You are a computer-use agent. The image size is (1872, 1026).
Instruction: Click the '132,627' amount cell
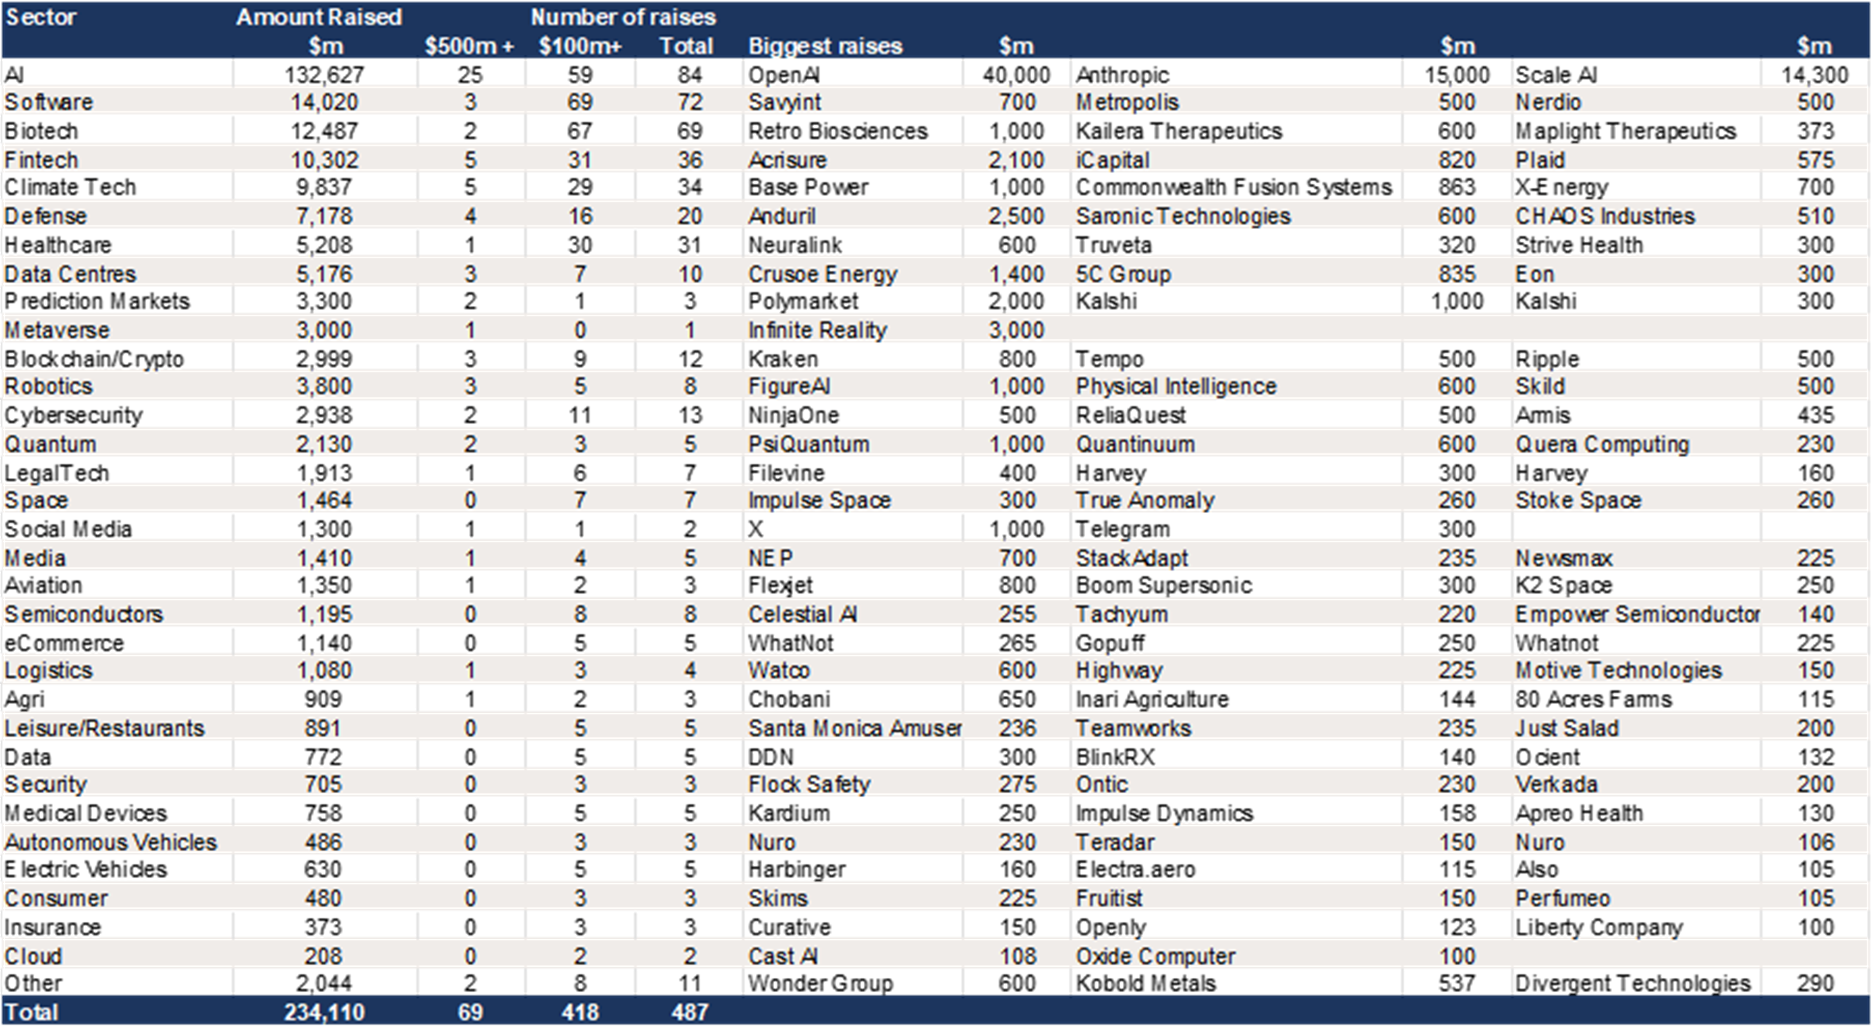click(x=324, y=75)
